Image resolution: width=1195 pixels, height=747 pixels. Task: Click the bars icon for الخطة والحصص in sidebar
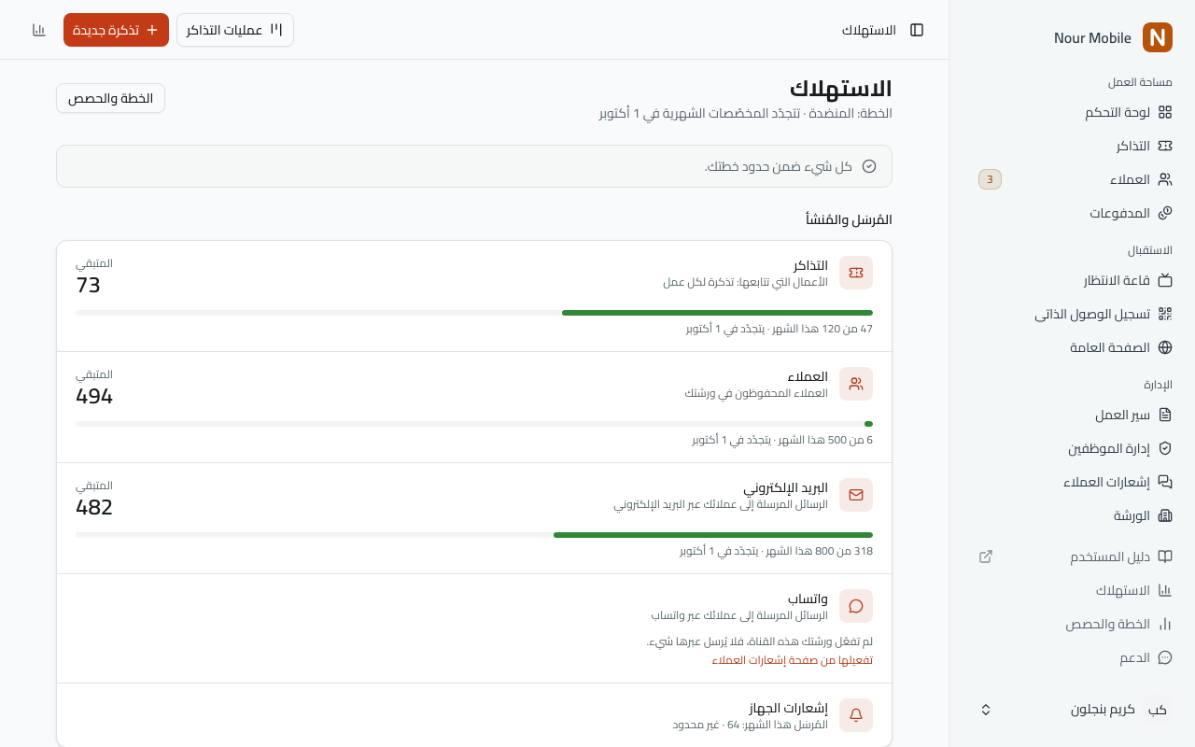tap(1165, 624)
